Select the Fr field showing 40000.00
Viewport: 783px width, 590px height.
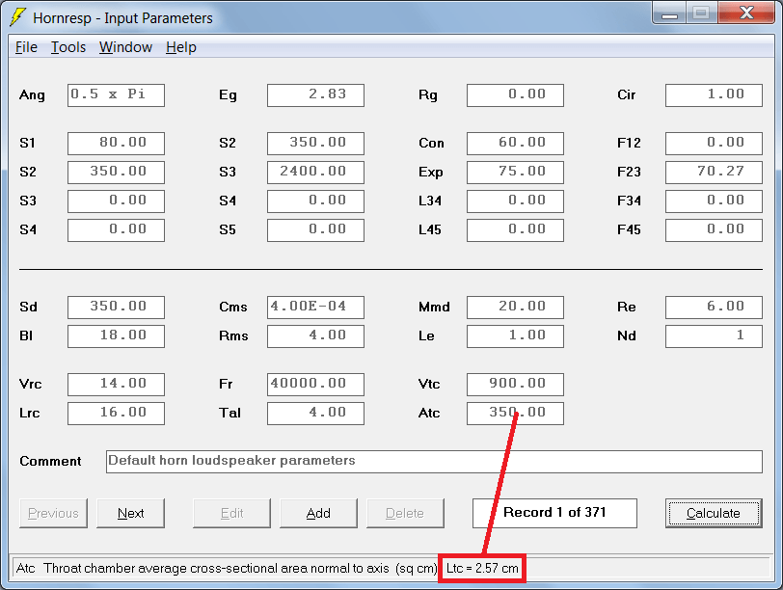[x=315, y=385]
